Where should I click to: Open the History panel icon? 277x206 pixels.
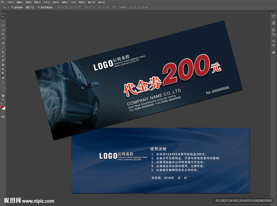273,16
